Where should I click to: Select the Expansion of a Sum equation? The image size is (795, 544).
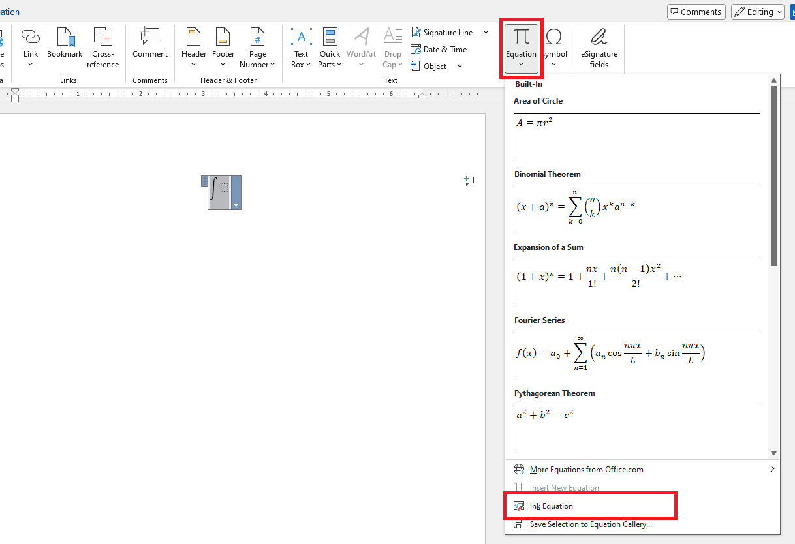click(x=636, y=283)
